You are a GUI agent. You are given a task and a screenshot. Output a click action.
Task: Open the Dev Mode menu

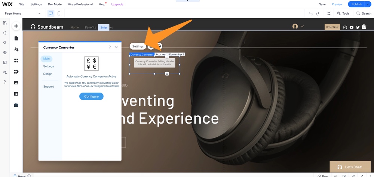tap(55, 4)
